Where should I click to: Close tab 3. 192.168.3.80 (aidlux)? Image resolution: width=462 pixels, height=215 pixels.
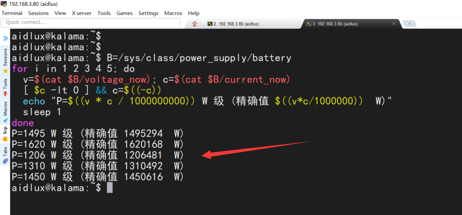[394, 24]
